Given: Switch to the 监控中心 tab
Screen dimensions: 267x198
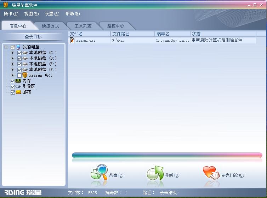Looking at the screenshot, I should pos(116,26).
